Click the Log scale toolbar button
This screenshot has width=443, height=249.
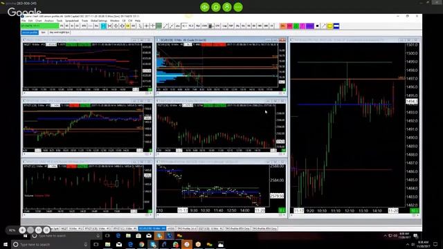coord(224,26)
